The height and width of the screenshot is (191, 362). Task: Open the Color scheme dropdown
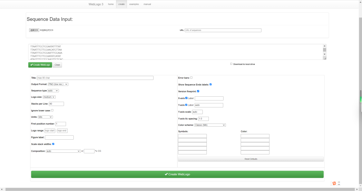210,125
